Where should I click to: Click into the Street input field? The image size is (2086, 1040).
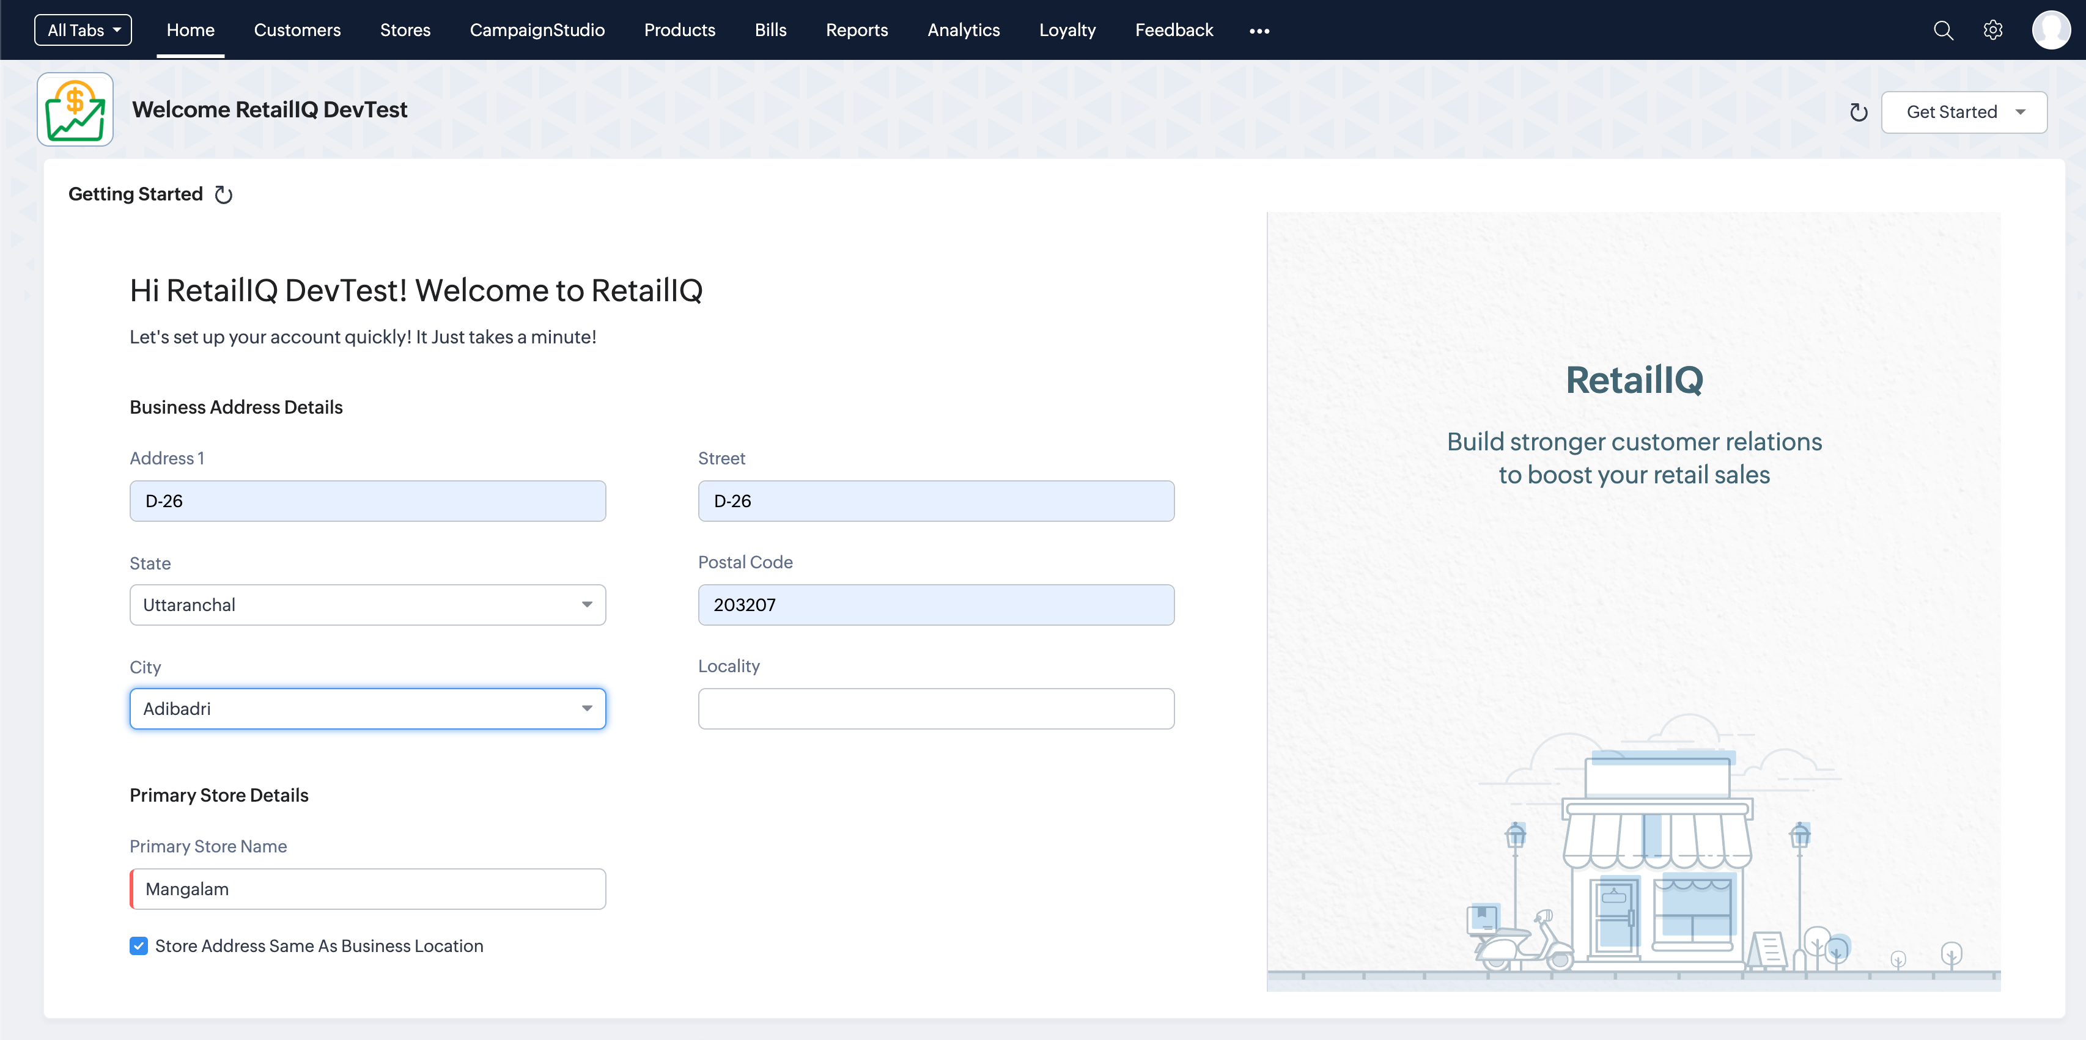(936, 501)
